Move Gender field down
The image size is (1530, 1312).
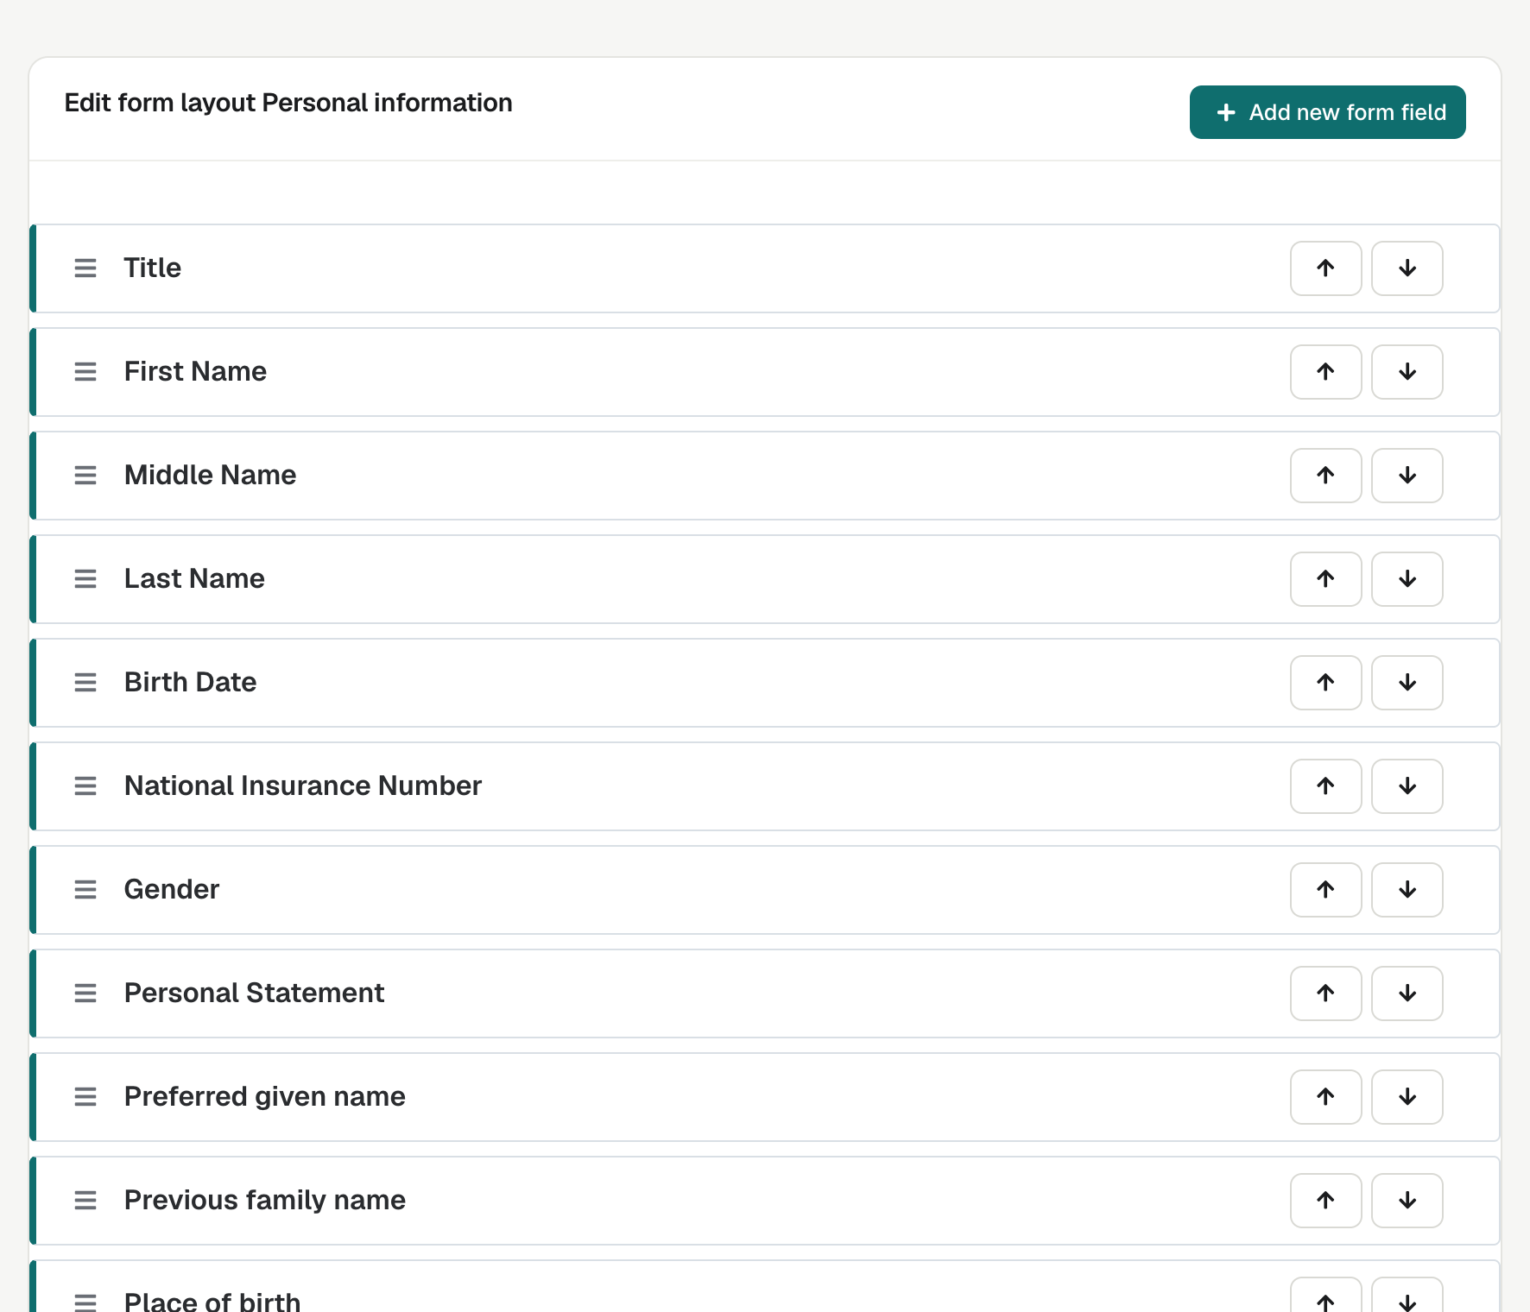point(1407,890)
